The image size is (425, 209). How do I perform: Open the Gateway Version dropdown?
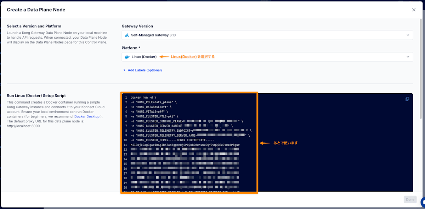click(x=267, y=35)
